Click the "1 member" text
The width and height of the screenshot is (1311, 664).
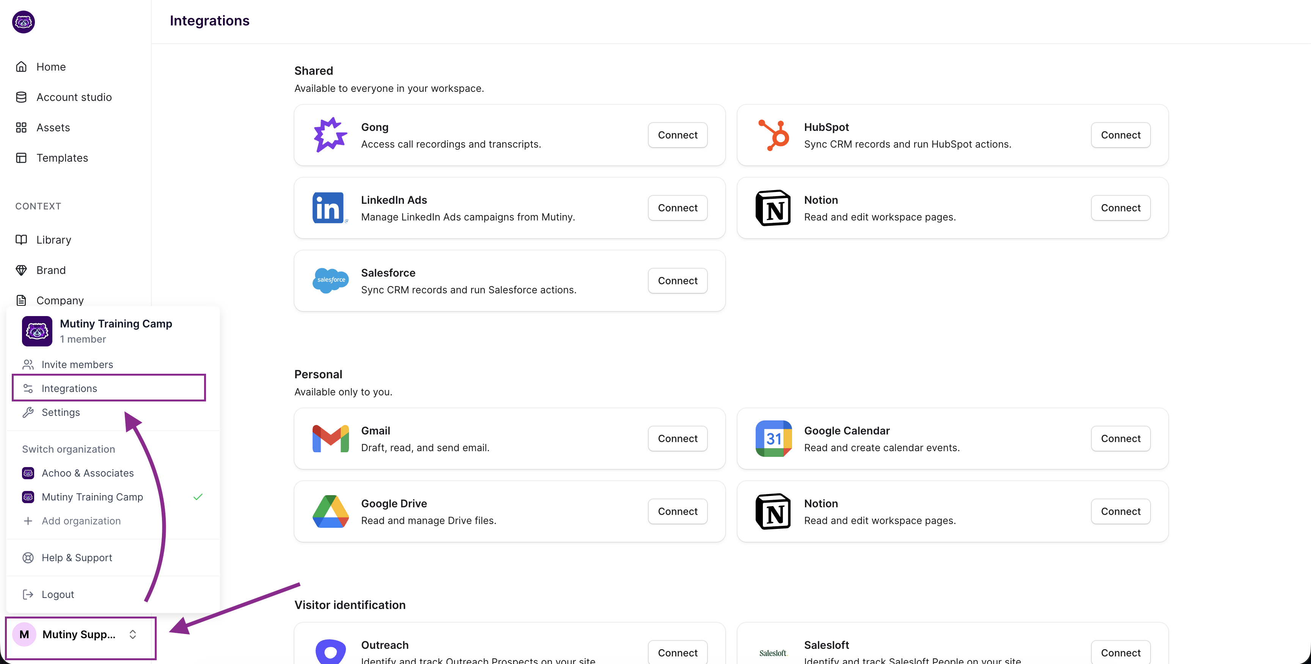[83, 339]
